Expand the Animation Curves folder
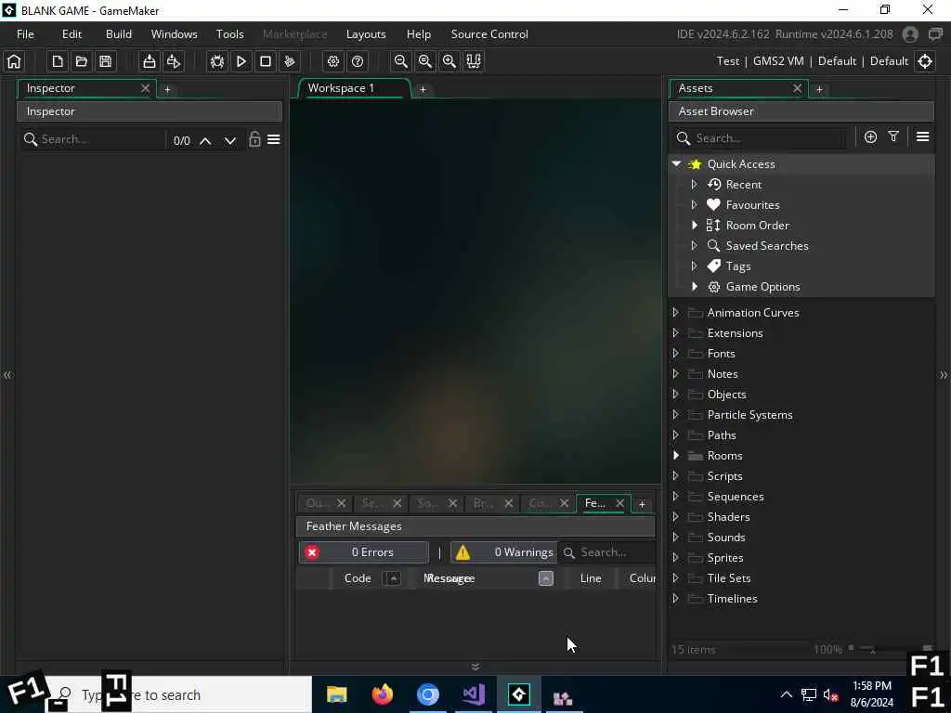951x713 pixels. [x=676, y=312]
